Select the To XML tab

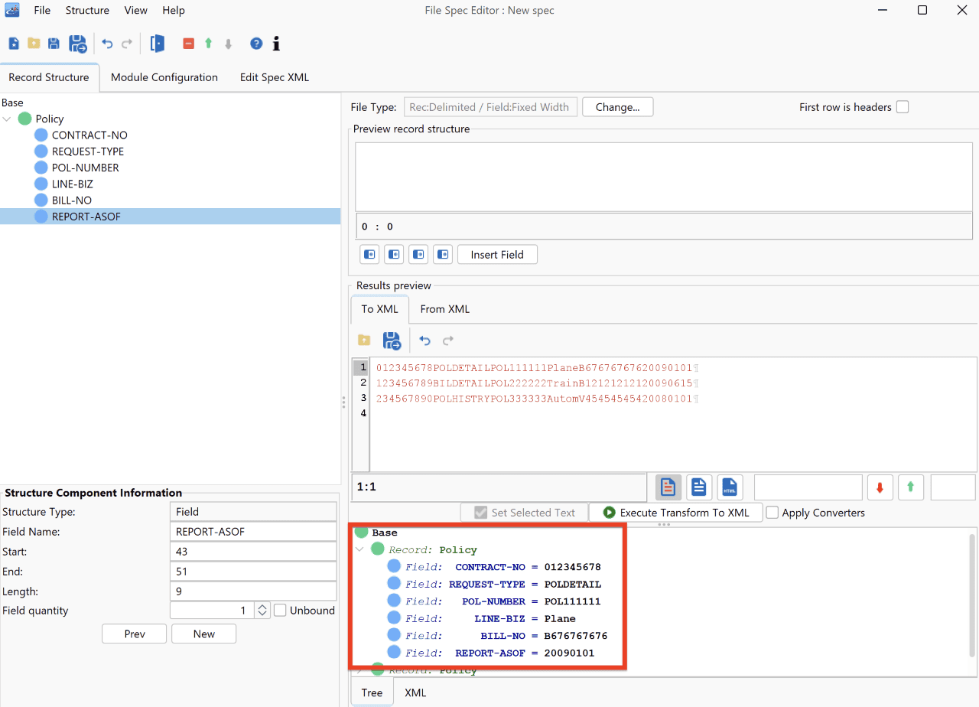point(380,309)
